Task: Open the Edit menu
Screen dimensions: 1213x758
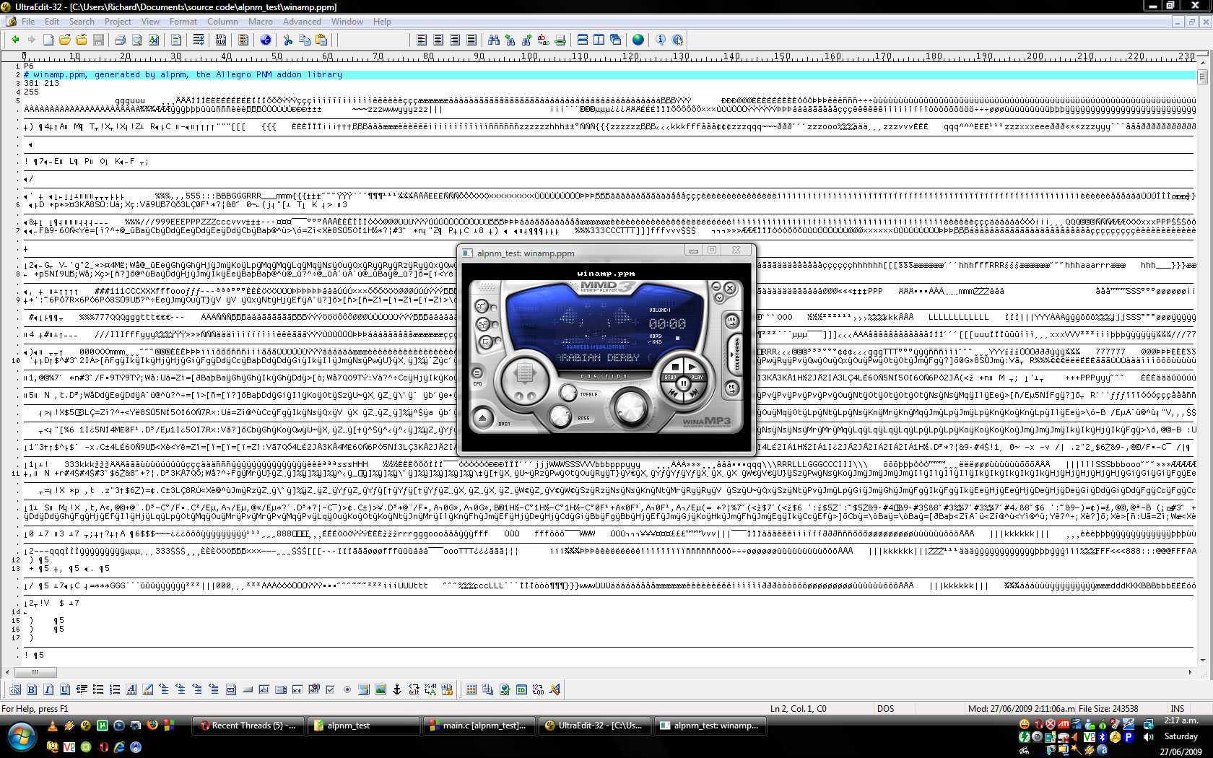Action: [52, 22]
